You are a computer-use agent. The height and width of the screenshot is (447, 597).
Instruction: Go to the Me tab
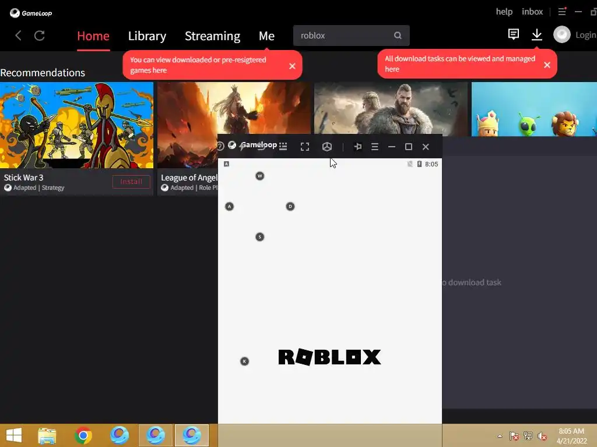click(266, 36)
